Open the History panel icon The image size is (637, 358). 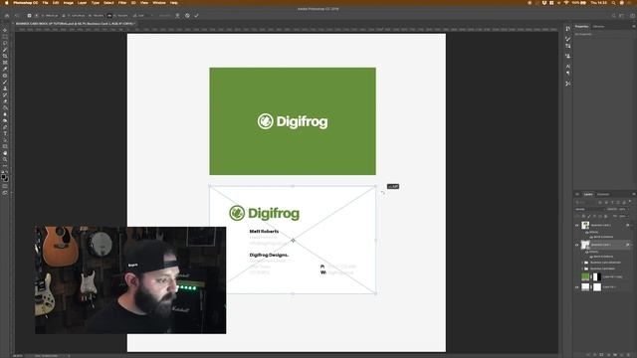pos(568,29)
